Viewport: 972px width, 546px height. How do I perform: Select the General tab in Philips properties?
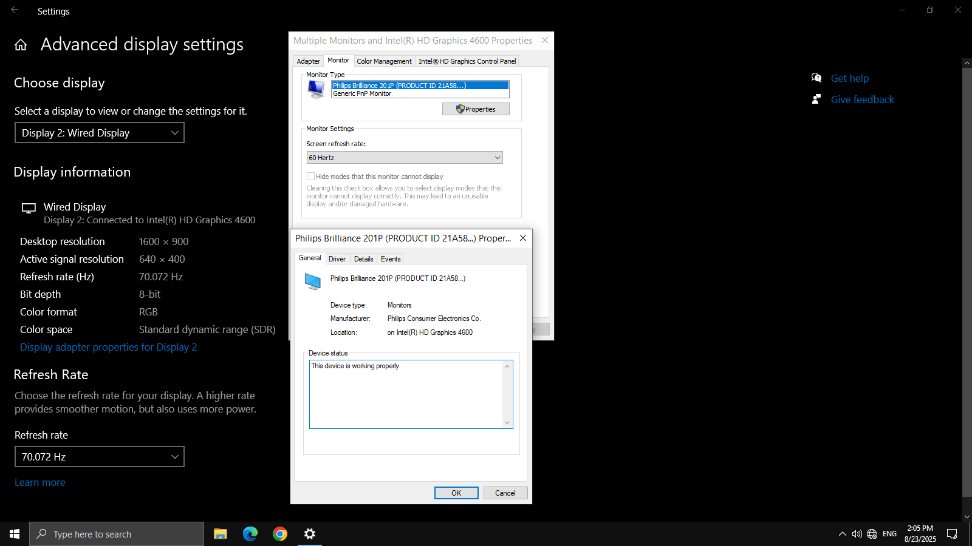[310, 258]
